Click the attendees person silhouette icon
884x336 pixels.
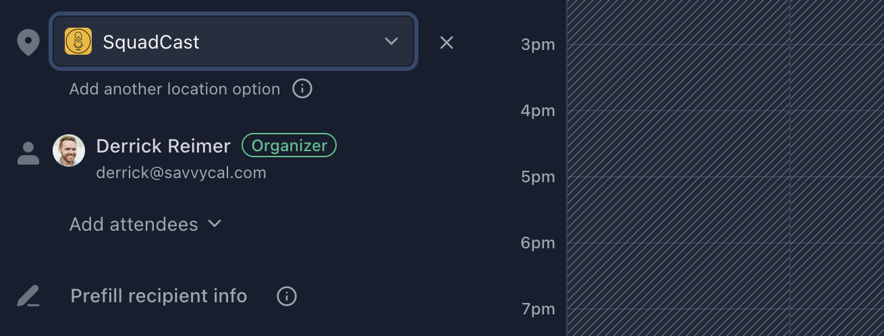point(28,153)
